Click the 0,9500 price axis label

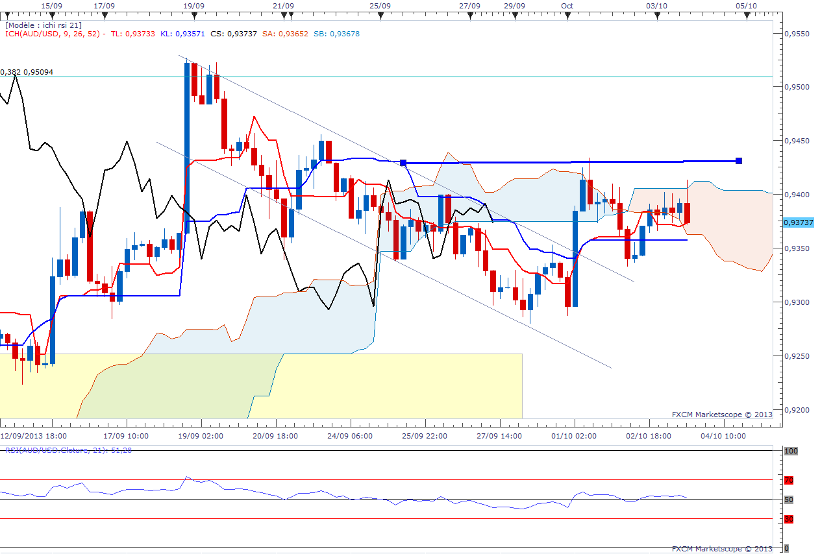pyautogui.click(x=796, y=86)
